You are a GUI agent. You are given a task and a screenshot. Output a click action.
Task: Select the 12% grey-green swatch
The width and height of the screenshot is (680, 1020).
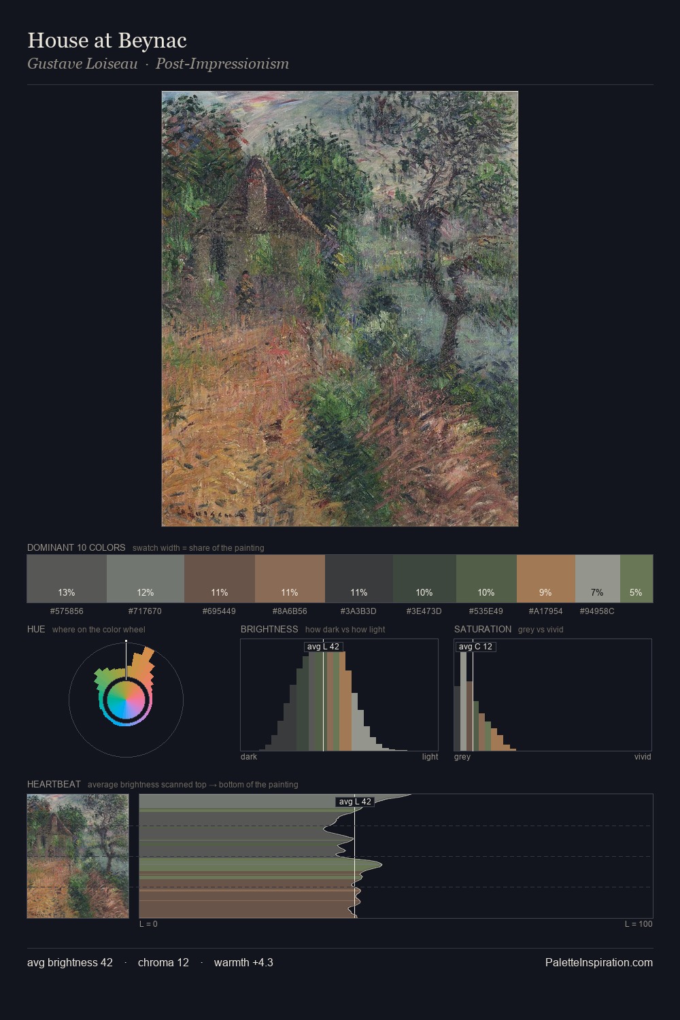tap(146, 579)
